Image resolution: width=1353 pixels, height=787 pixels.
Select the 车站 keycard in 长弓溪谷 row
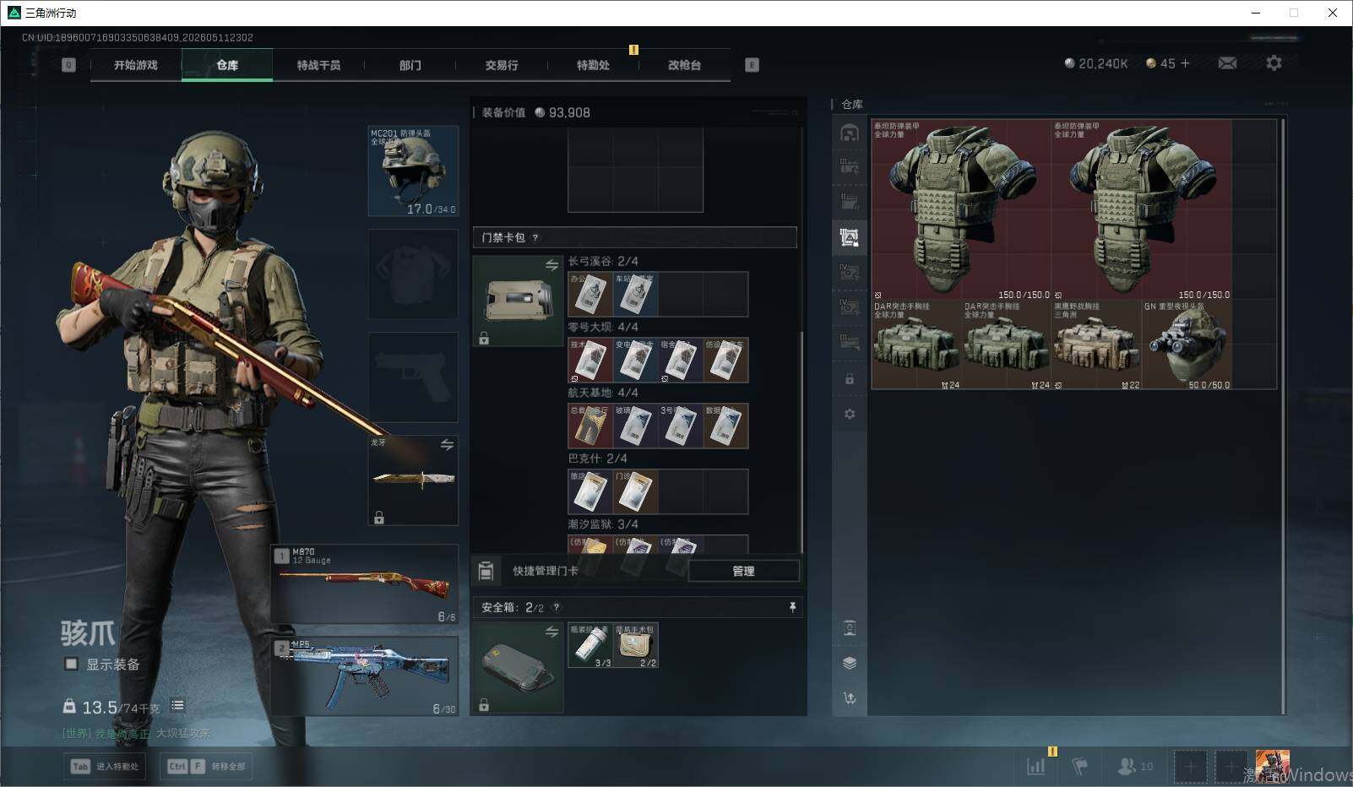[635, 294]
